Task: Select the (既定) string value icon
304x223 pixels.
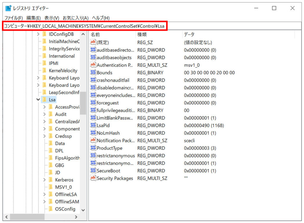Action: pos(93,42)
